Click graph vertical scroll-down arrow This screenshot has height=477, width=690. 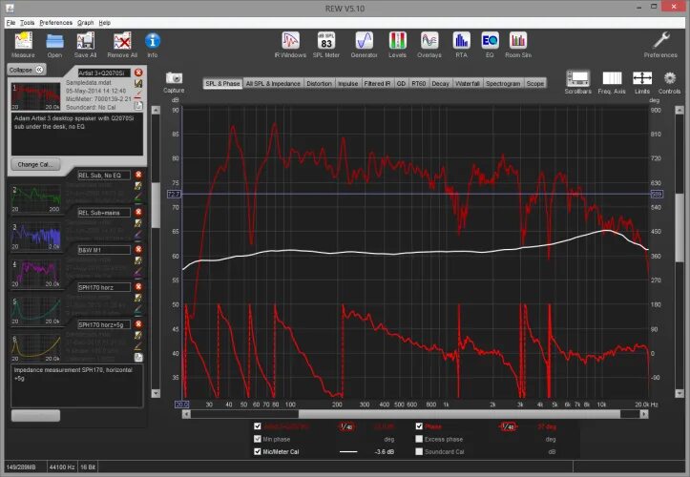click(x=680, y=393)
